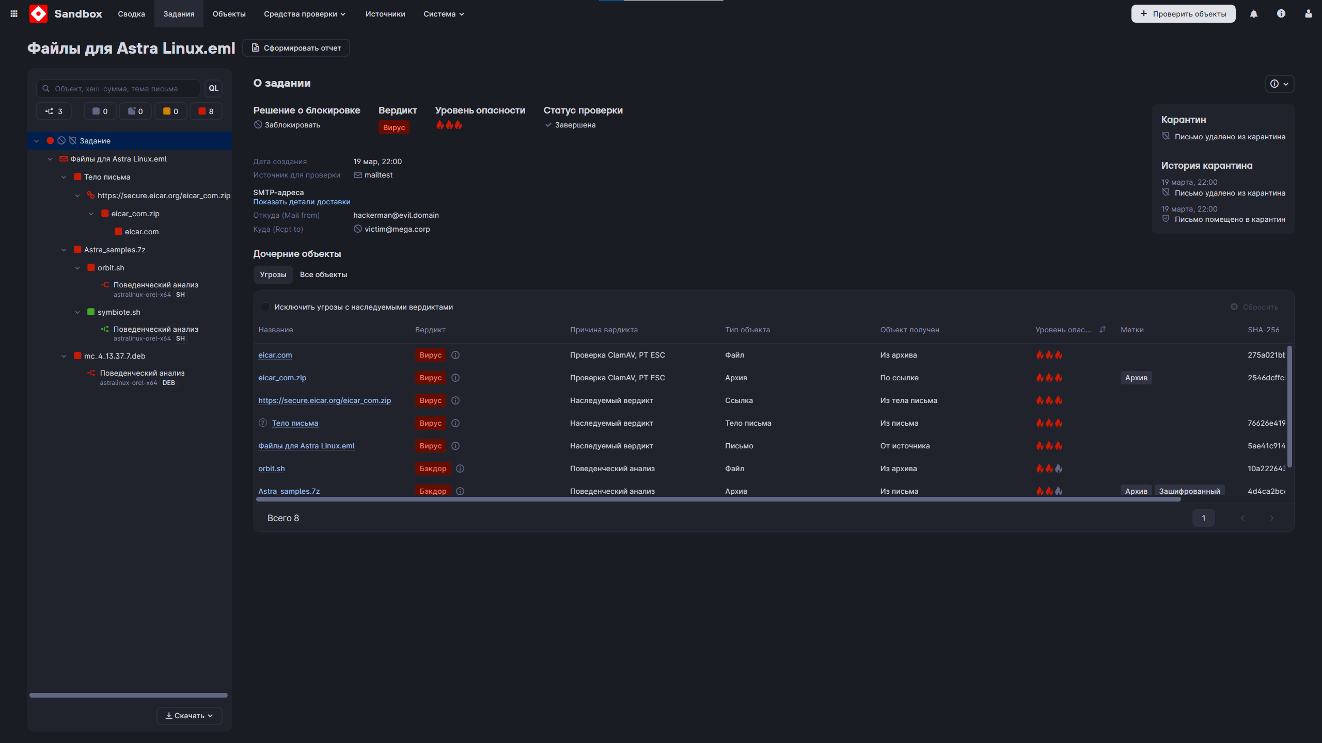Click Показать детали доставки link
The height and width of the screenshot is (743, 1322).
point(302,202)
